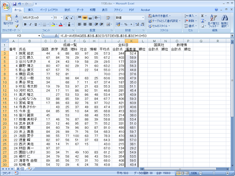This screenshot has height=176, width=235.
Task: Open the font name dropdown
Action: [52, 18]
